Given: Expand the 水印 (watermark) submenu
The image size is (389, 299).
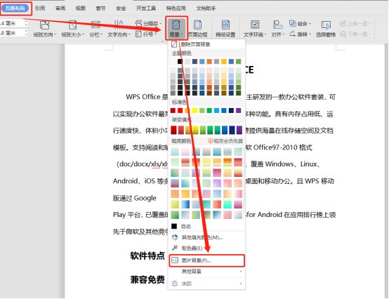Looking at the screenshot, I should (206, 284).
